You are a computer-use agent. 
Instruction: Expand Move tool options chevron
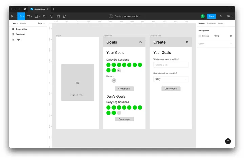click(x=23, y=16)
